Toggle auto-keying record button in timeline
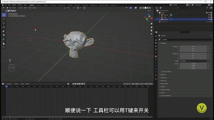This screenshot has width=214, height=120. 68,84
